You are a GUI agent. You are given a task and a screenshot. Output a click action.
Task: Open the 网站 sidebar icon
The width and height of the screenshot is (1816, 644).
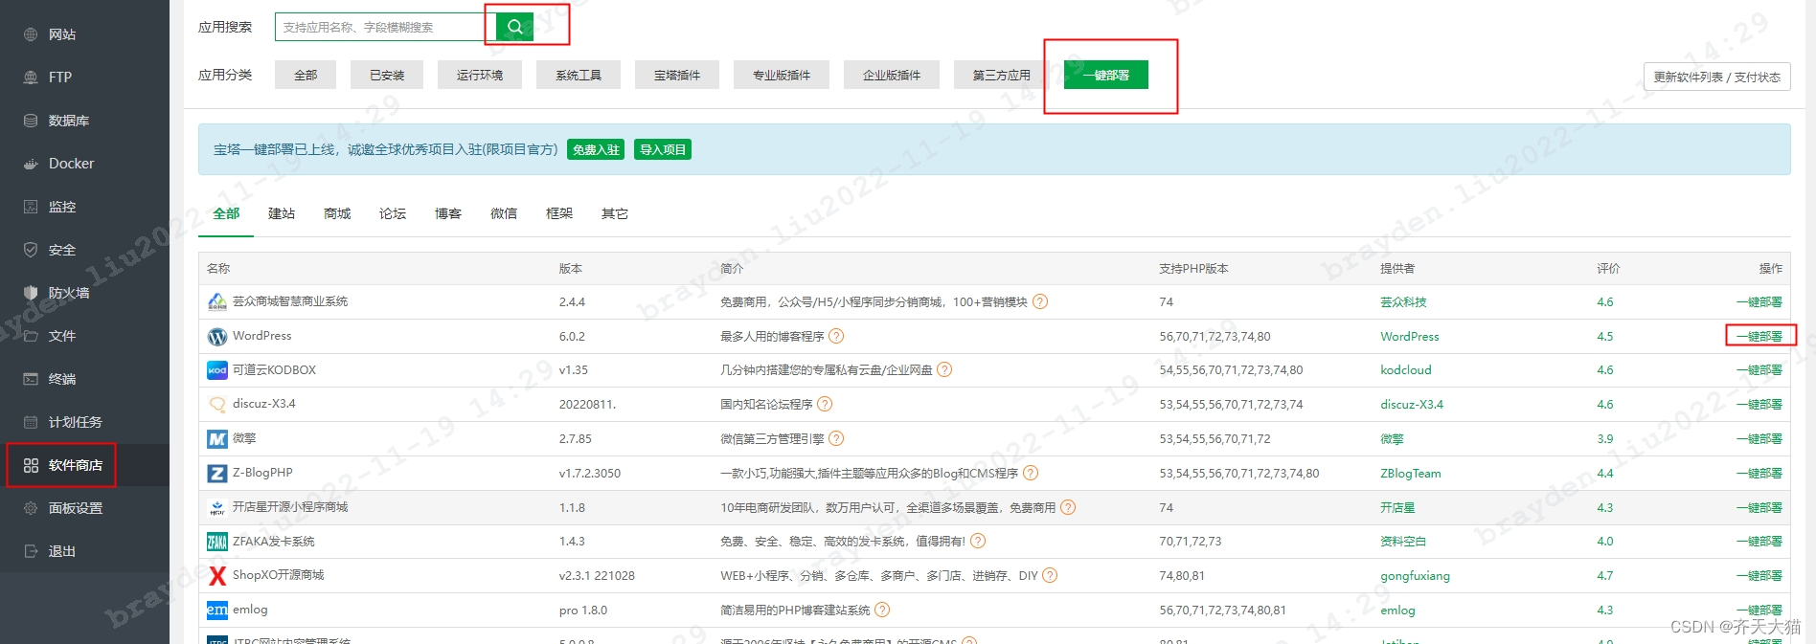pos(31,34)
